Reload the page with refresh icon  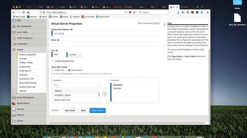24,12
